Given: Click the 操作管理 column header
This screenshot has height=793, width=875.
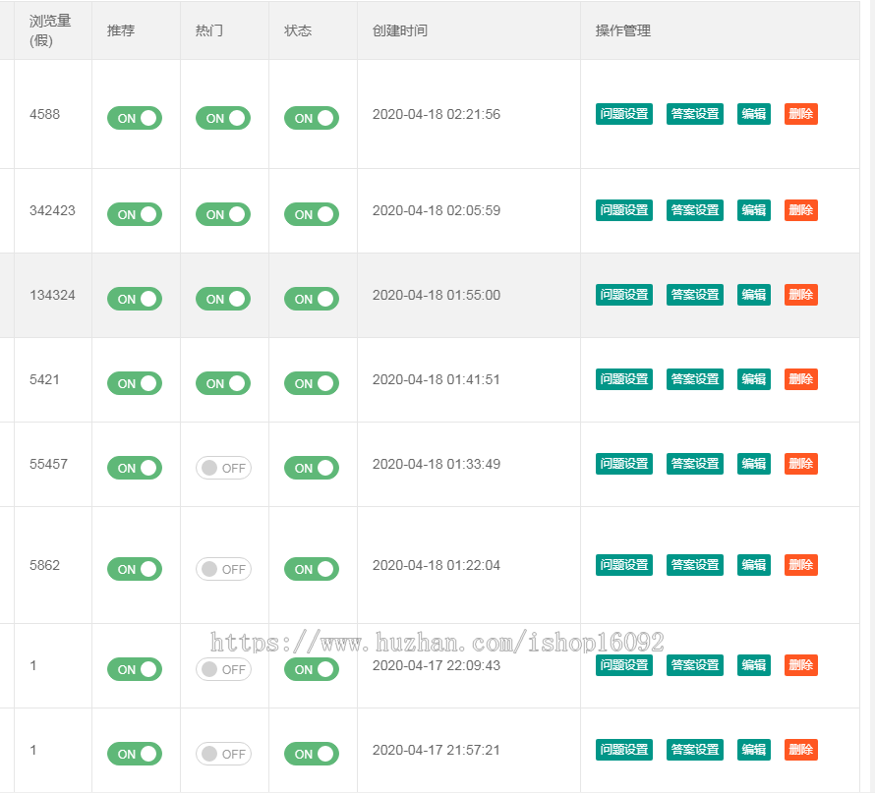Looking at the screenshot, I should tap(622, 30).
